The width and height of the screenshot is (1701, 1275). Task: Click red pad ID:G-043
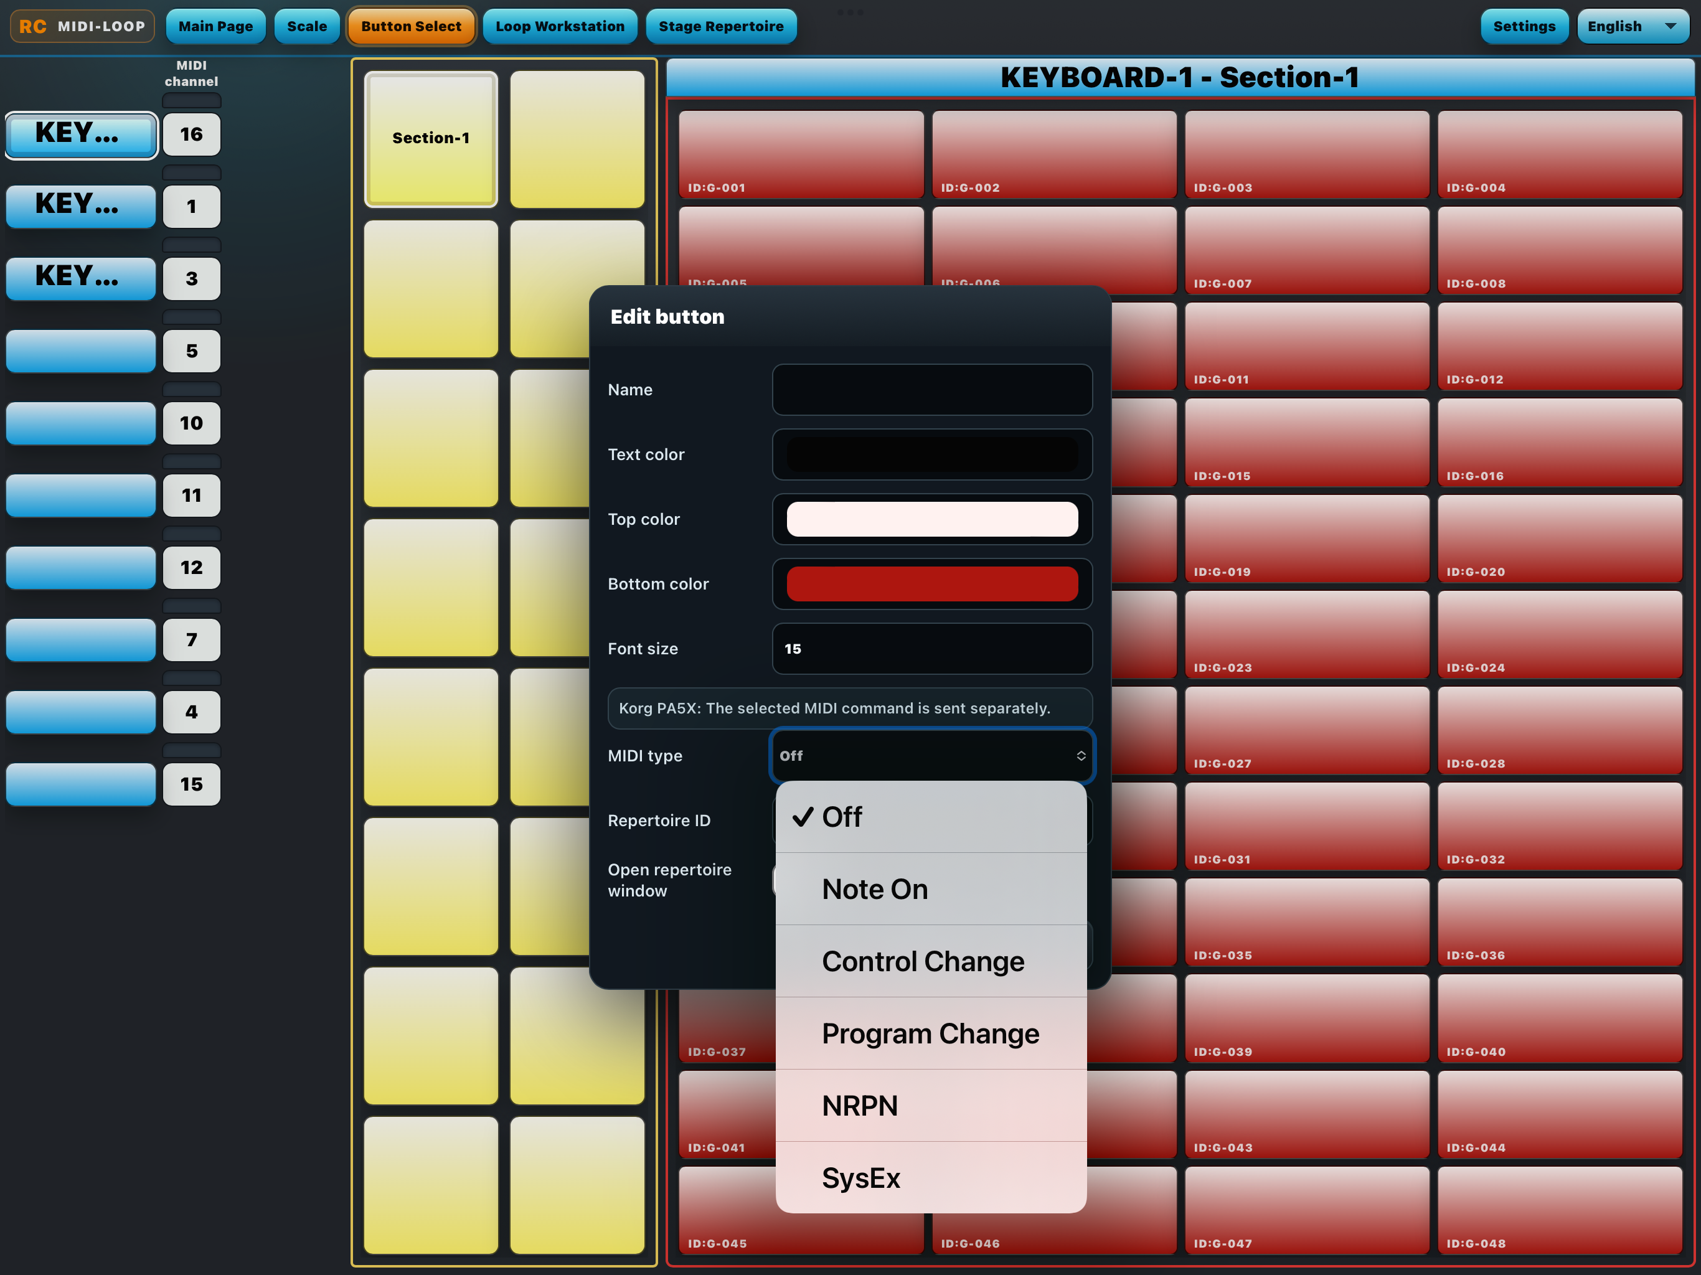coord(1306,1115)
